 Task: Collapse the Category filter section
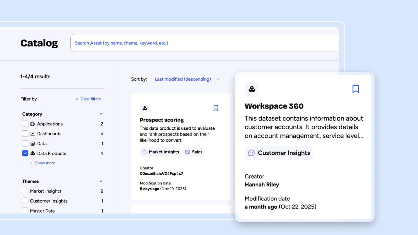click(101, 114)
